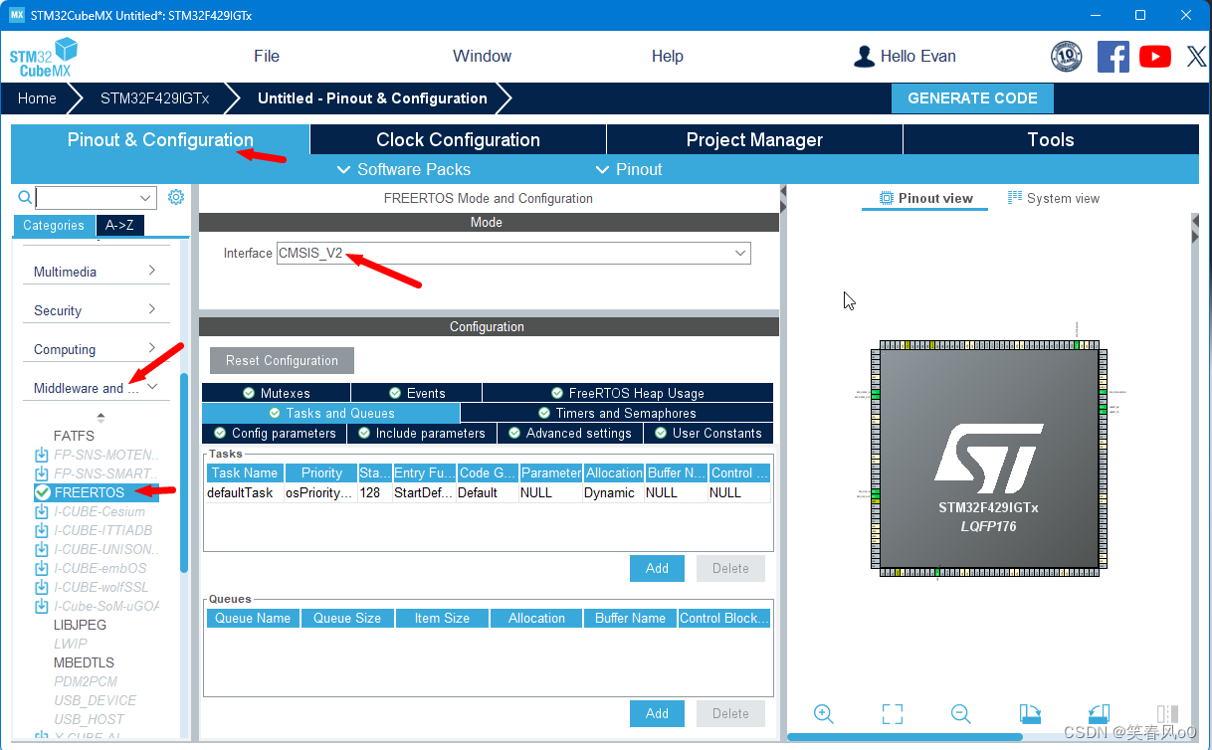Download the I-CUBE-ITTIADB pack icon
The image size is (1212, 750).
point(42,530)
